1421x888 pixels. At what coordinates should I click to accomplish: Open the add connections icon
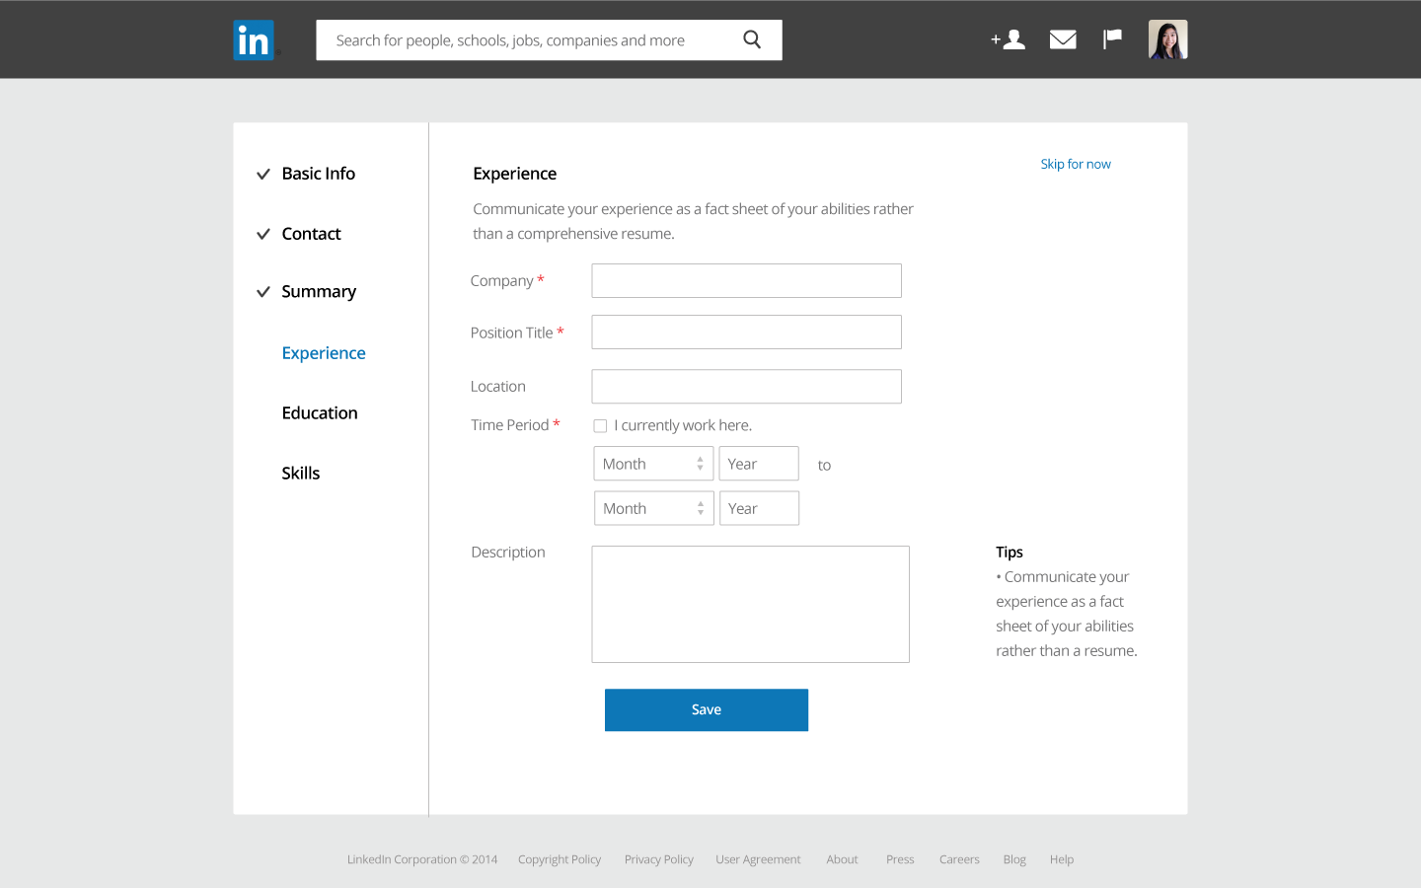pos(1009,39)
